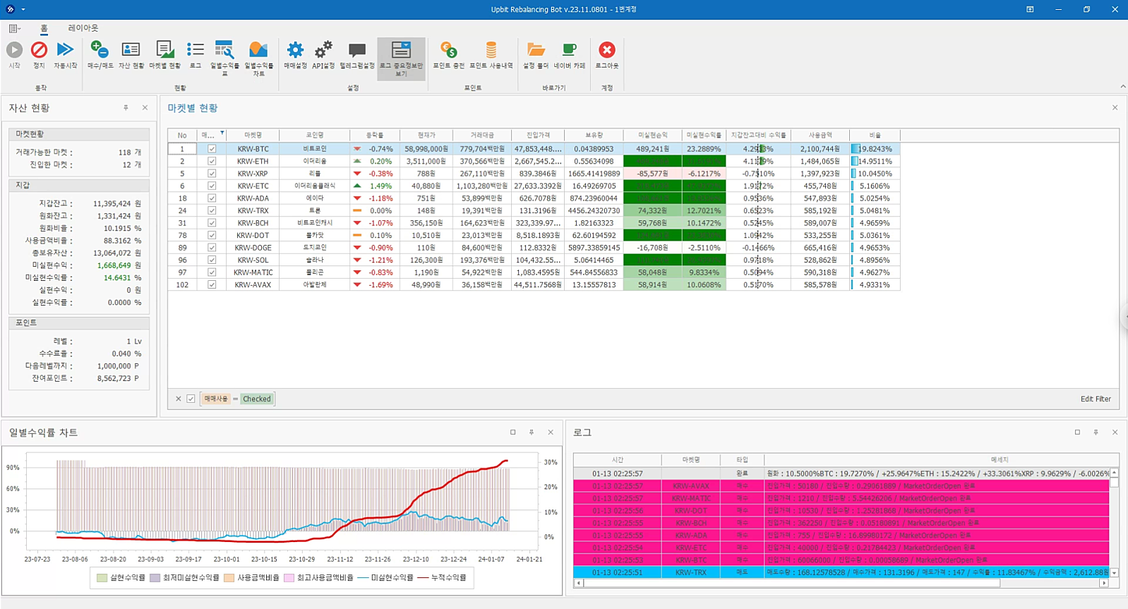The image size is (1128, 609).
Task: Close the 로그 panel
Action: pyautogui.click(x=1115, y=433)
